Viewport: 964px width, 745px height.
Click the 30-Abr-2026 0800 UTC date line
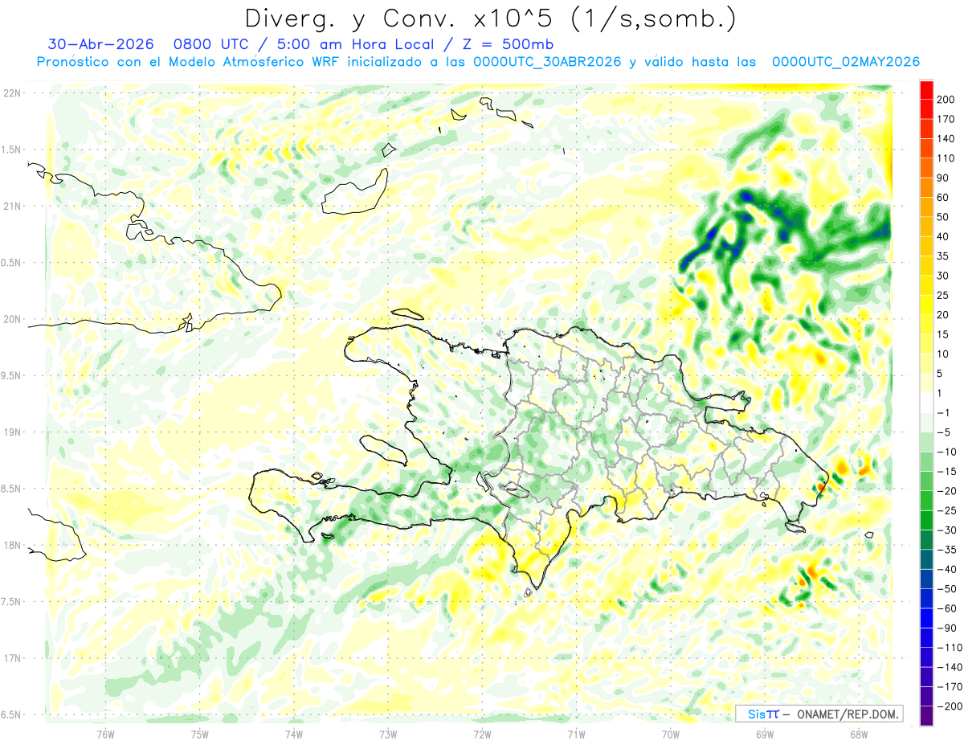300,44
